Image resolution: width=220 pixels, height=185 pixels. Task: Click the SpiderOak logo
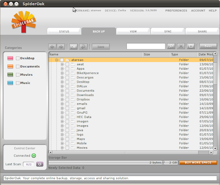point(24,22)
